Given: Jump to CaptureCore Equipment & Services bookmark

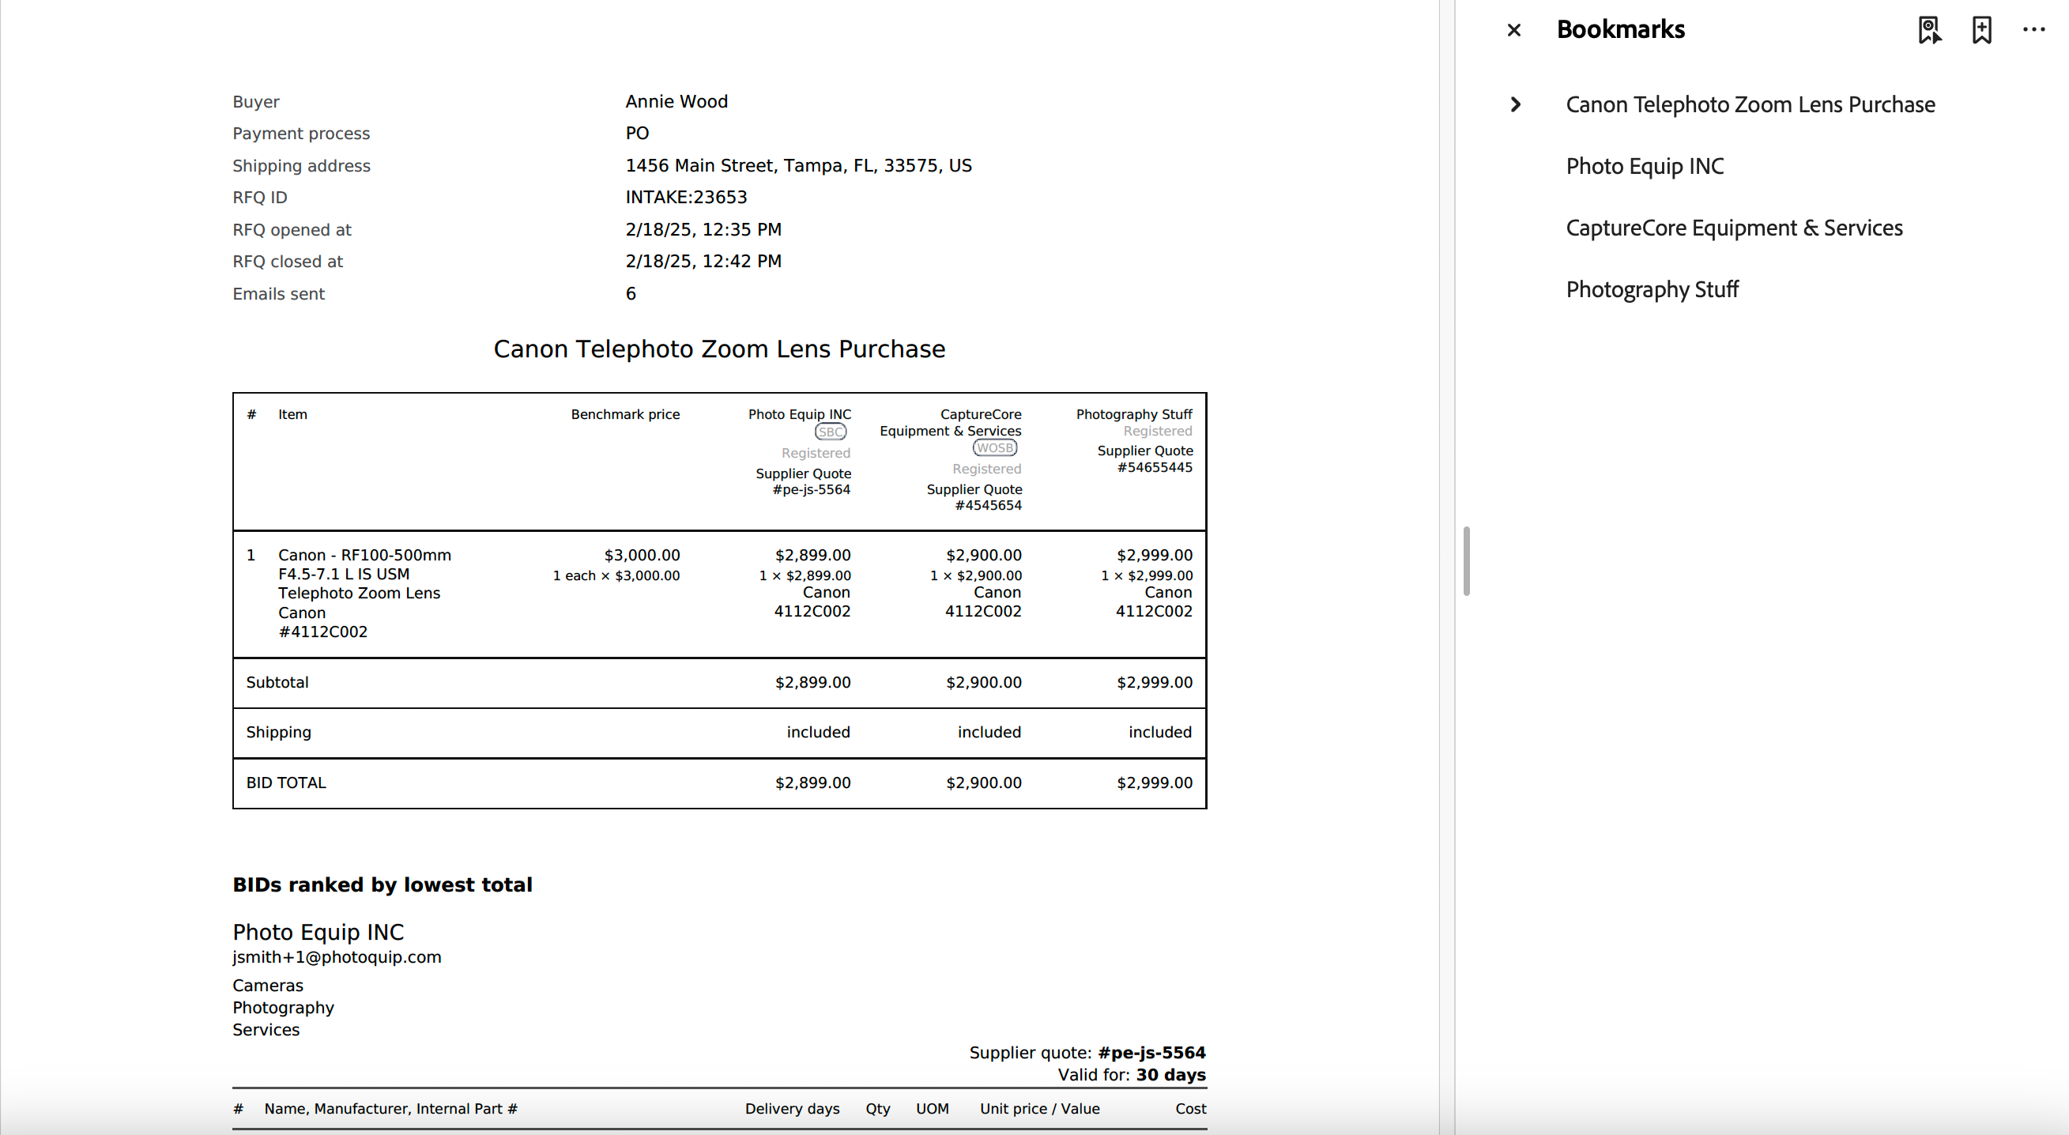Looking at the screenshot, I should point(1733,228).
